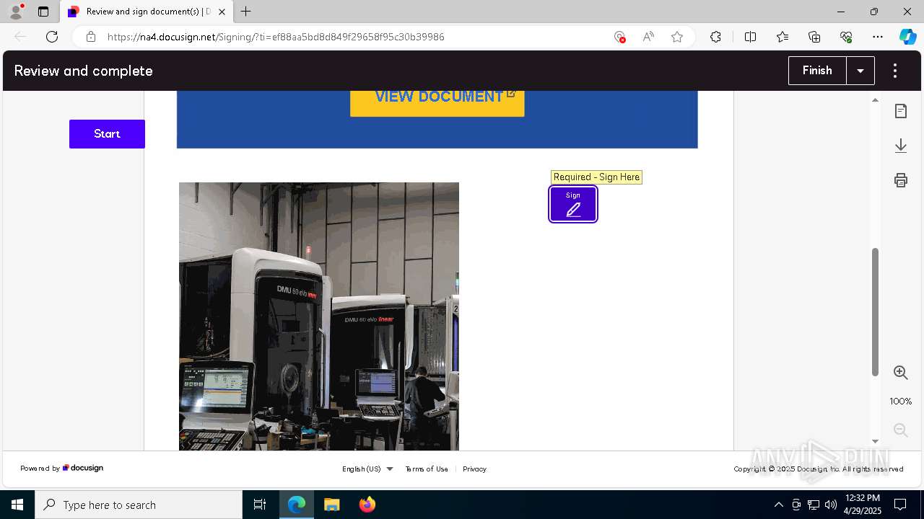
Task: Open the notification center icon
Action: tap(900, 505)
